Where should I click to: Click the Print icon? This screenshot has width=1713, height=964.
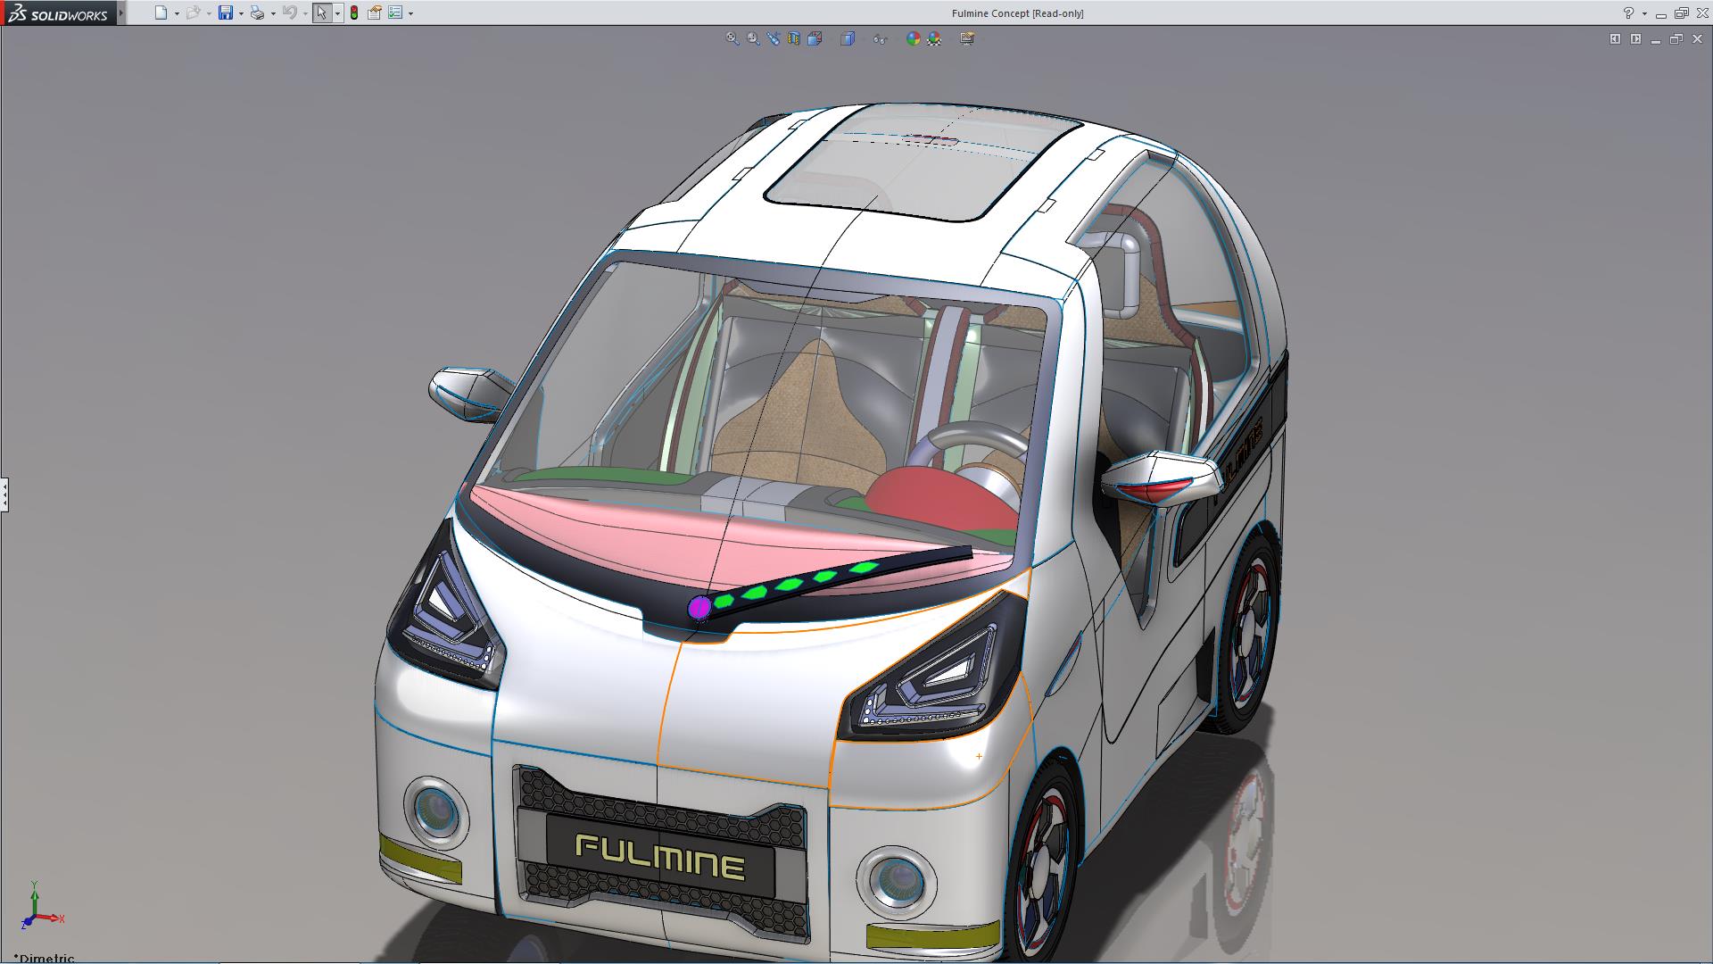pyautogui.click(x=257, y=12)
